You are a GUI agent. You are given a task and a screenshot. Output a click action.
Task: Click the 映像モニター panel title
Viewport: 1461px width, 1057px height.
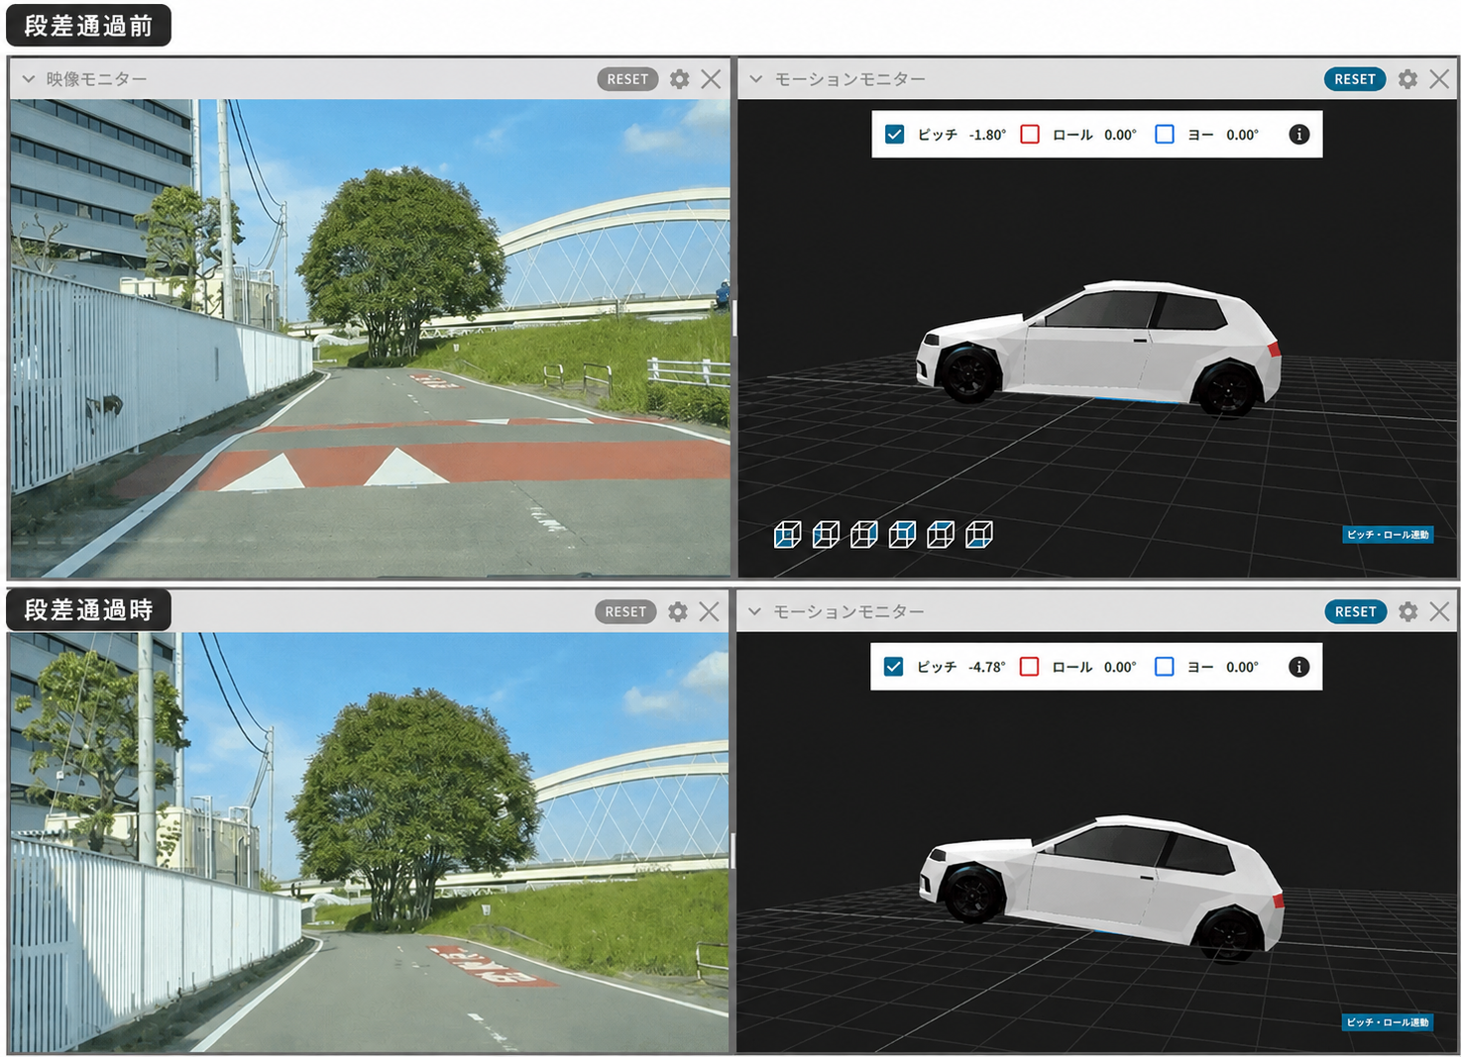coord(96,79)
